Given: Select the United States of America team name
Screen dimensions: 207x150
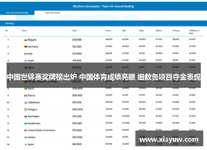Looking at the screenshot, I should click(41, 130).
